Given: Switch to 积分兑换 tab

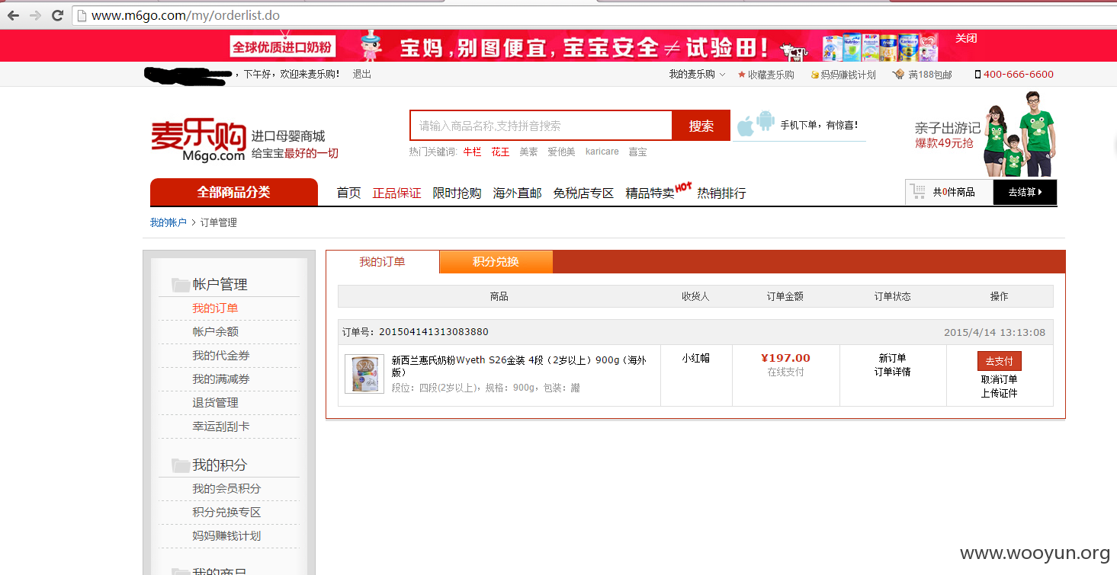Looking at the screenshot, I should (496, 261).
